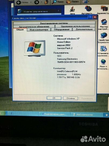
Task: Open the Java control panel icon
Action: pos(72,10)
